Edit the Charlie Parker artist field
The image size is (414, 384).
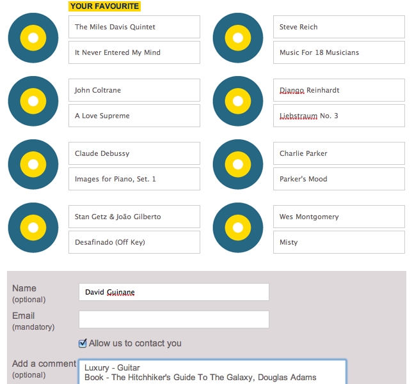339,153
